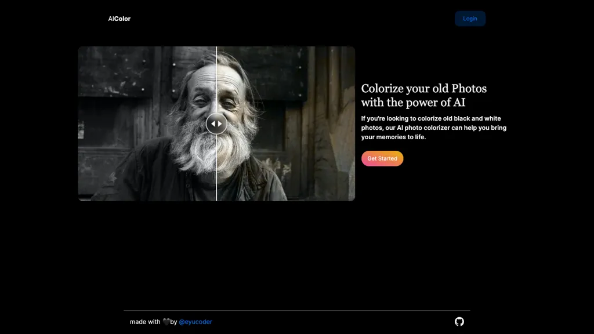Screen dimensions: 594x334
Task: Click the AI photo colorizer description paragraph
Action: (x=434, y=128)
